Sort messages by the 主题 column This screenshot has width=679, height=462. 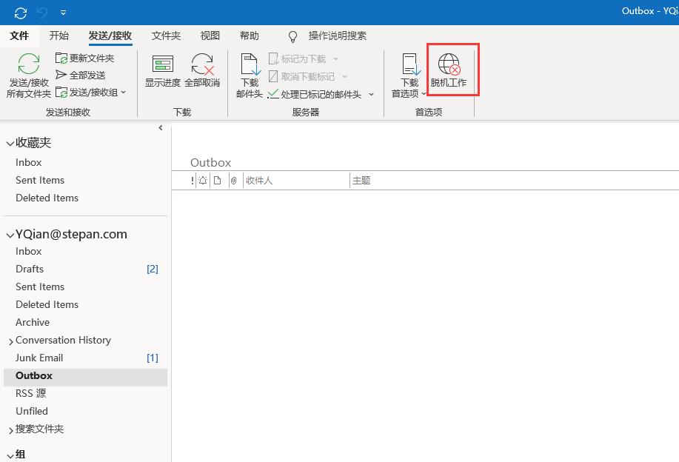point(362,180)
